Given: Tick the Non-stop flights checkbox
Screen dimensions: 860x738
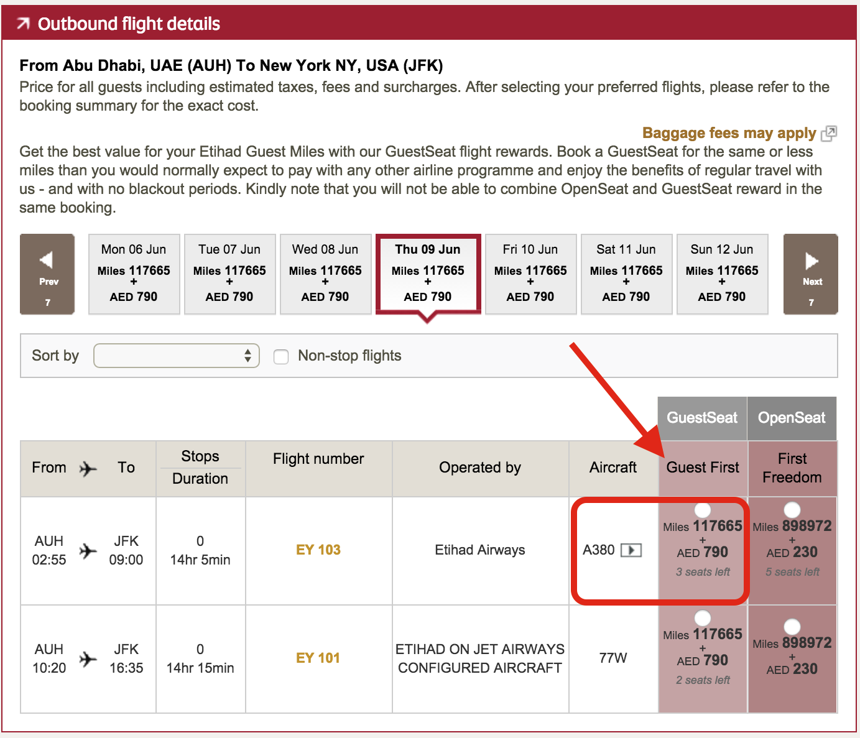Looking at the screenshot, I should (x=281, y=356).
